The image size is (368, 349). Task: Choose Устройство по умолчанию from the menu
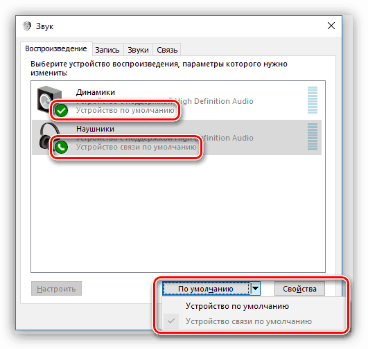pos(237,306)
